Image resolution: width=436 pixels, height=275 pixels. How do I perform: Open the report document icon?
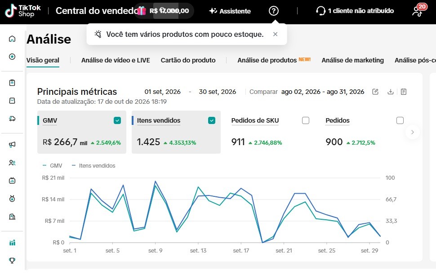(x=404, y=92)
